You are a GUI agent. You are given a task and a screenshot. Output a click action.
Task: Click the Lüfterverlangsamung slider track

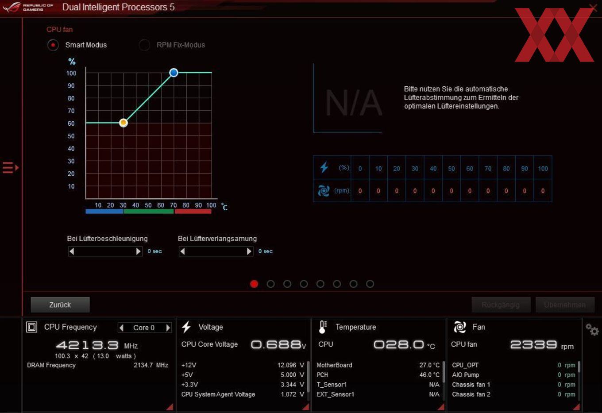tap(216, 251)
